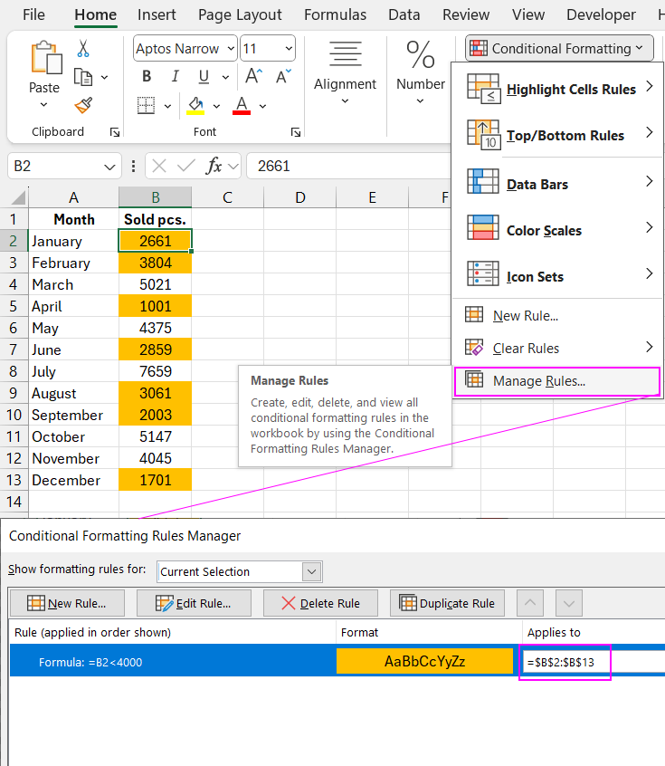Click the cell containing 5021
665x766 pixels.
point(156,284)
